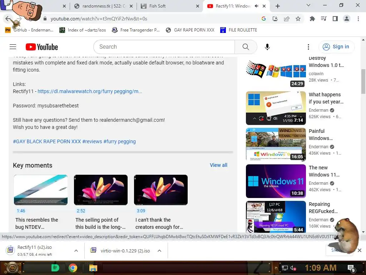This screenshot has height=275, width=366.
Task: Open File Explorer from the taskbar
Action: (93, 268)
